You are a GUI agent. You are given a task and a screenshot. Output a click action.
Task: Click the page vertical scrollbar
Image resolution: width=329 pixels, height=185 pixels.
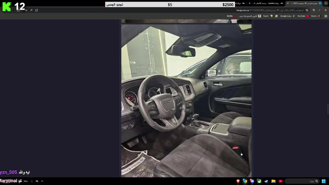(x=328, y=109)
